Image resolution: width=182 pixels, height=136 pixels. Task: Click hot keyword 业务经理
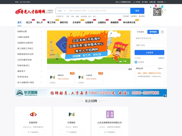(84, 17)
